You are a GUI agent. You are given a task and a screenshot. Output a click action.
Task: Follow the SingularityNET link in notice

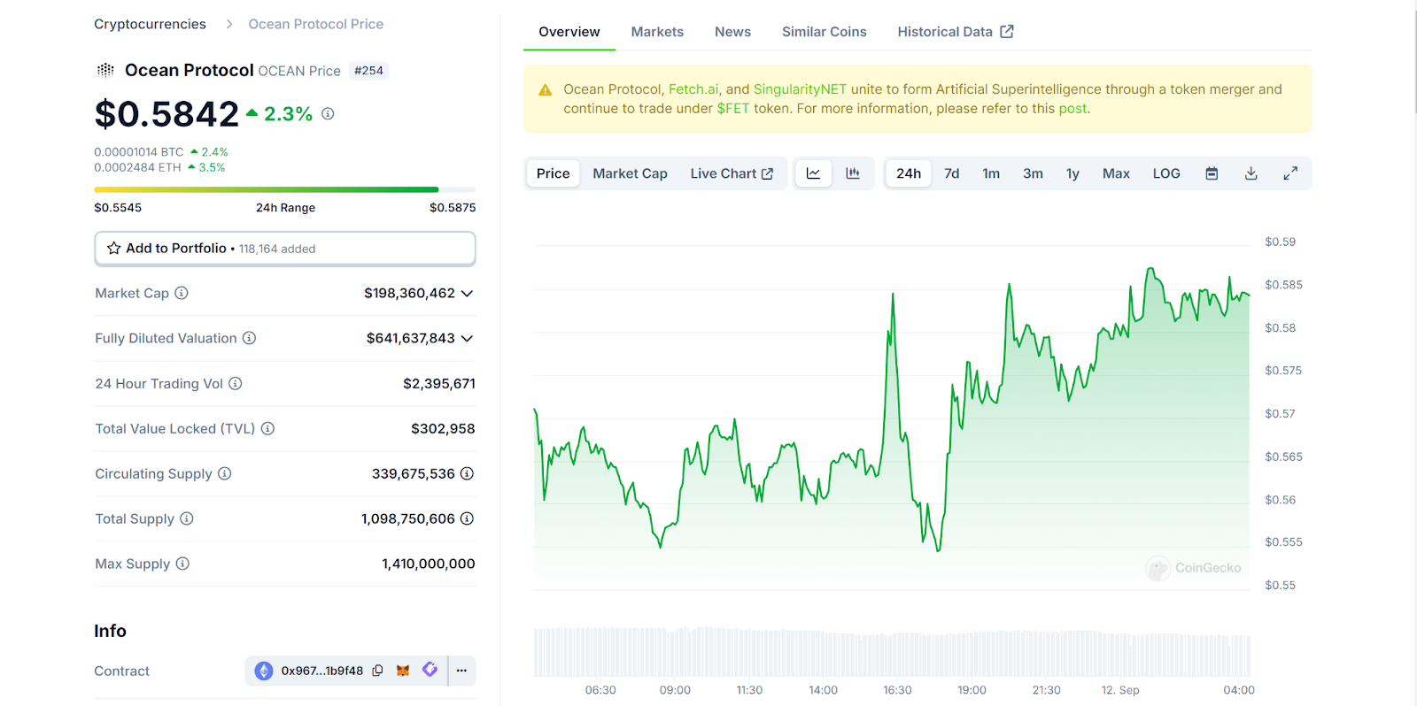tap(800, 89)
